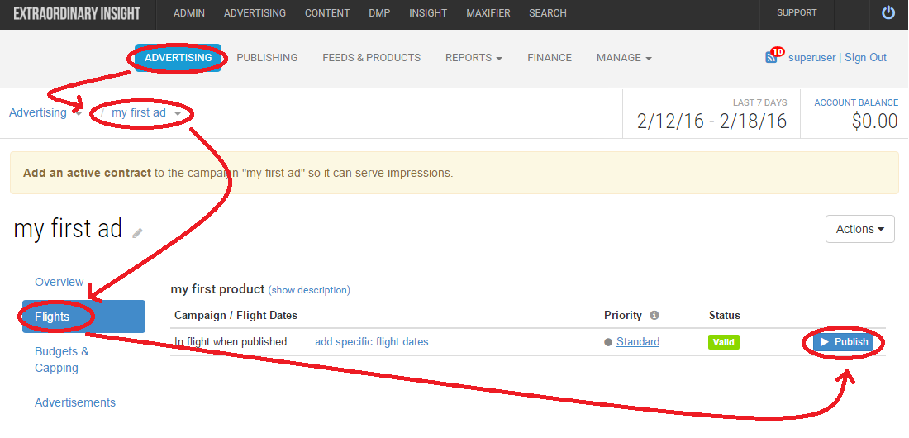Select the Flights sidebar tab
The height and width of the screenshot is (438, 909).
[x=83, y=317]
